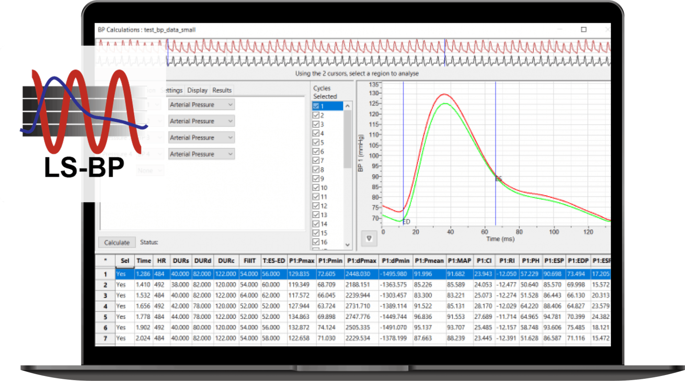Open fourth Arterial Pressure dropdown
Viewport: 685px width, 381px height.
(x=201, y=154)
